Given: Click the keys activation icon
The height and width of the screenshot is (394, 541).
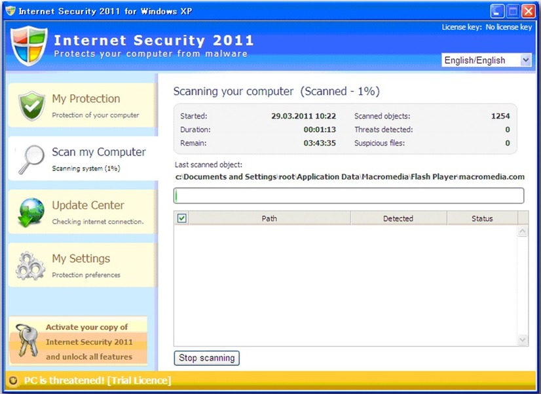Looking at the screenshot, I should coord(27,340).
